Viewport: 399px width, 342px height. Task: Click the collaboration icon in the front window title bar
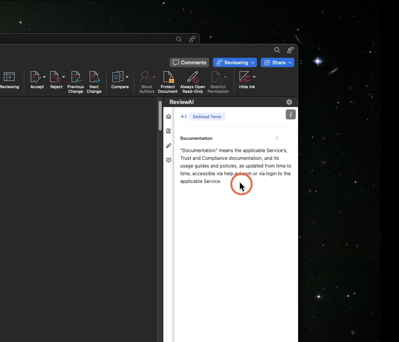coord(290,50)
